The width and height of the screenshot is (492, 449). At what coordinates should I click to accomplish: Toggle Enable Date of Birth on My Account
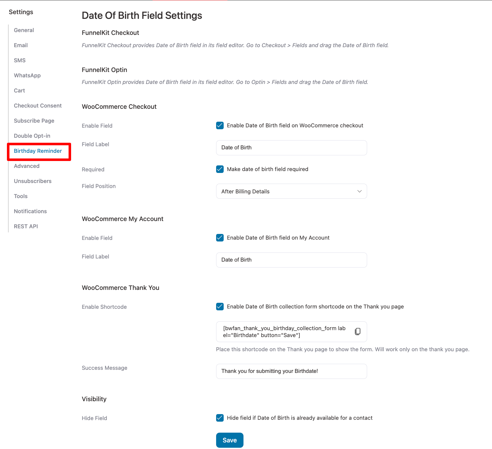(220, 238)
